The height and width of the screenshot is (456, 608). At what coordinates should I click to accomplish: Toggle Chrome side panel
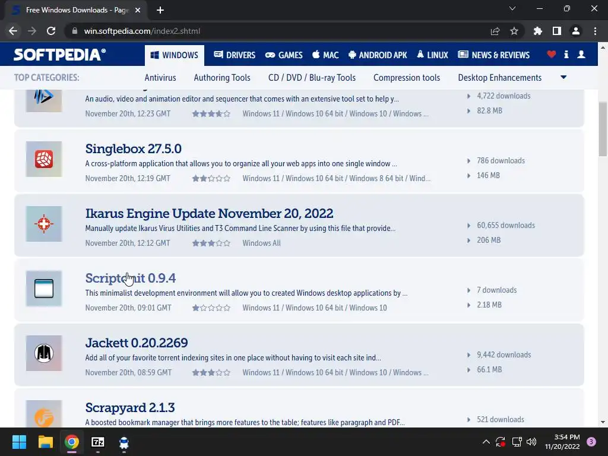(557, 31)
